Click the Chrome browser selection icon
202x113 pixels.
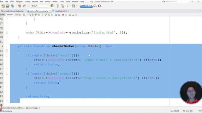point(52,6)
